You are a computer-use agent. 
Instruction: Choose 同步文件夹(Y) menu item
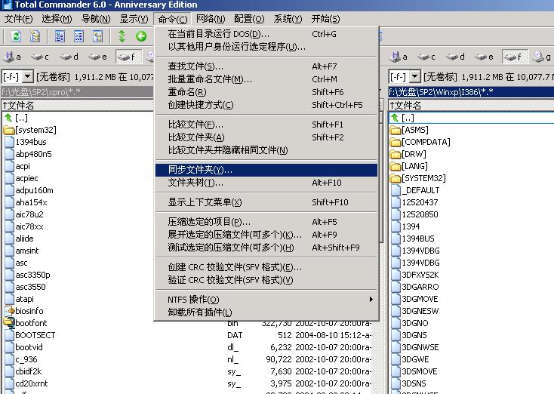point(266,170)
